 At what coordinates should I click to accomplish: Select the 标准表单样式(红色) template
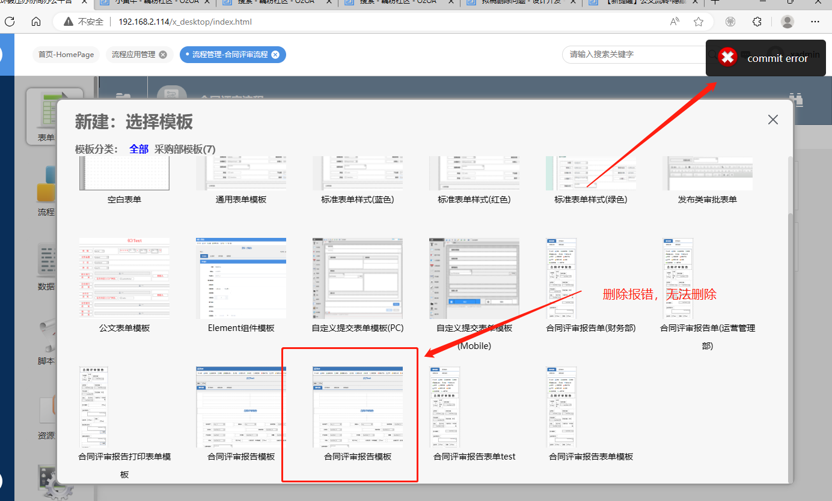474,179
